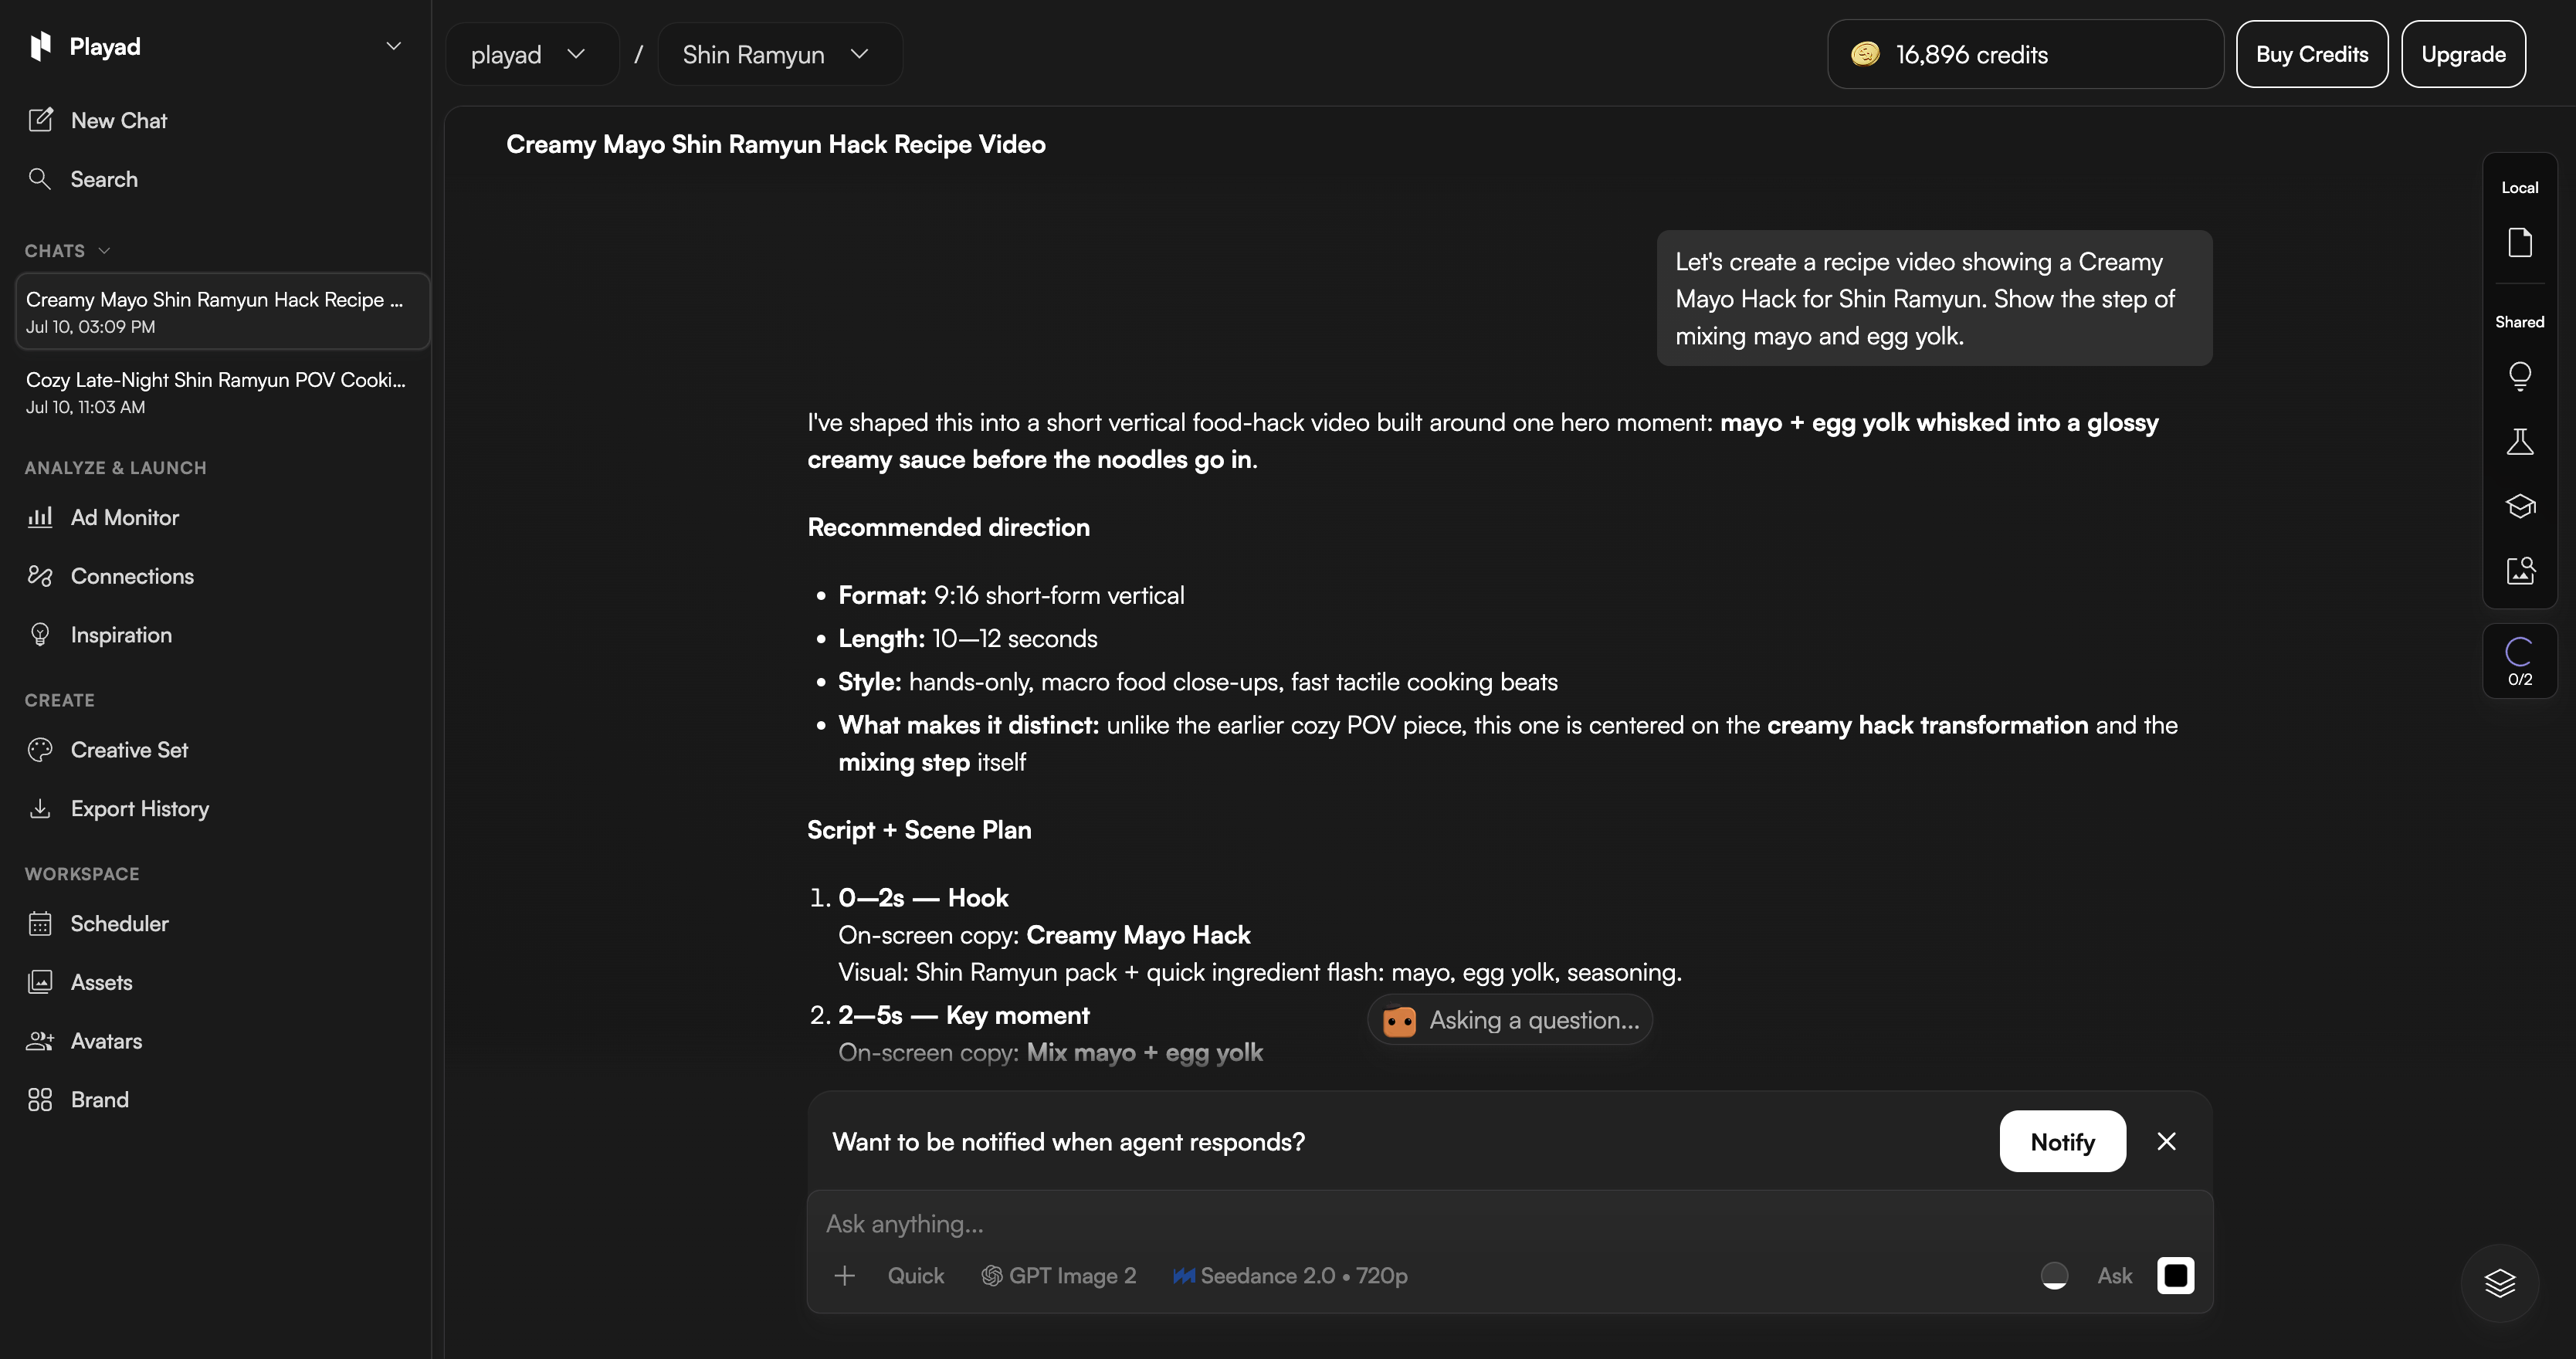Click the Script + Scene Plan heading
The width and height of the screenshot is (2576, 1359).
[x=919, y=830]
